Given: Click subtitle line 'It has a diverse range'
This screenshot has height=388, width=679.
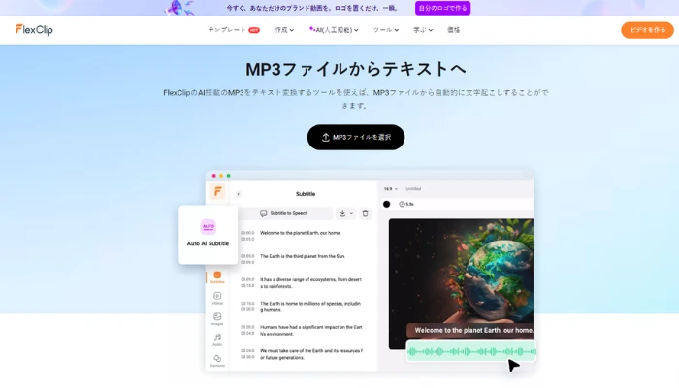Looking at the screenshot, I should pos(310,283).
